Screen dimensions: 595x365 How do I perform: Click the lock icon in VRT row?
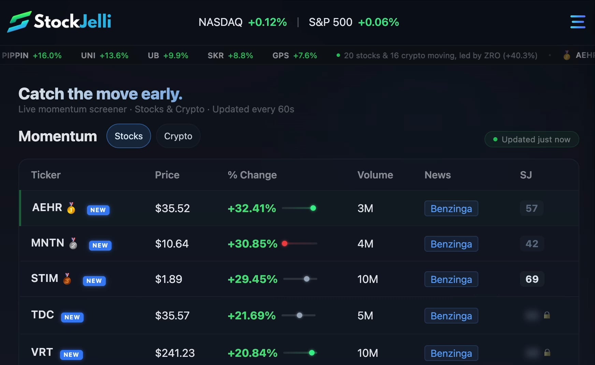pos(547,353)
